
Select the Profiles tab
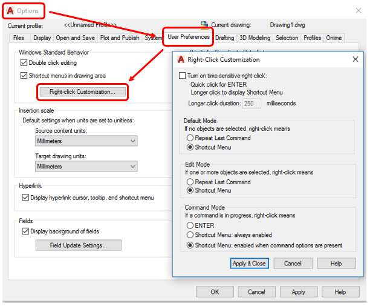[312, 38]
